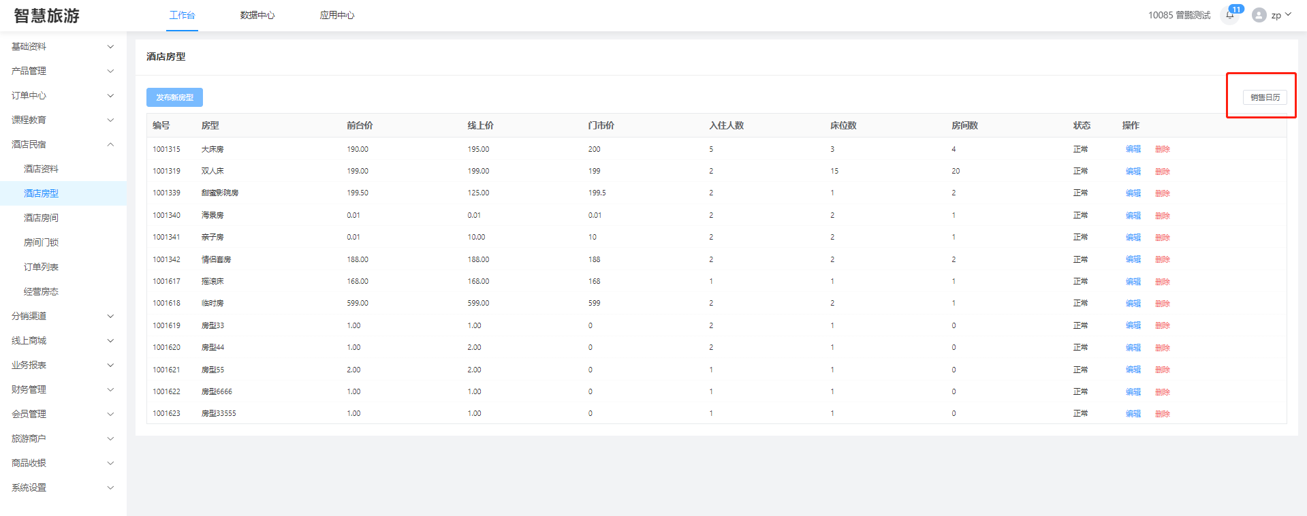Screen dimensions: 1307x516
Task: Open 房间门锁 in the sidebar
Action: [x=41, y=242]
